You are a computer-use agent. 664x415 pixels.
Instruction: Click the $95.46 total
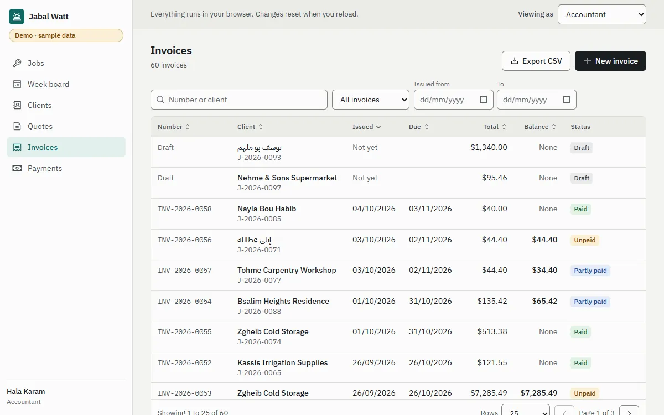495,178
